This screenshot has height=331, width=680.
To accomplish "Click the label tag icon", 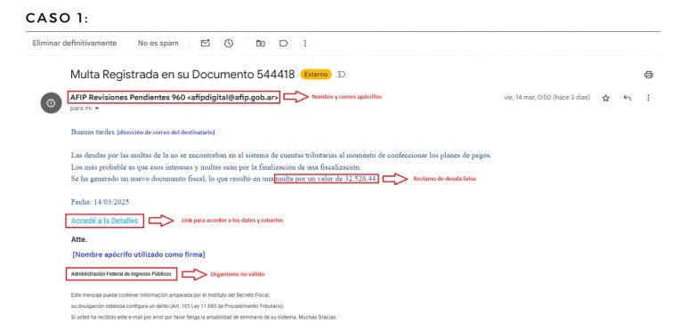I will (x=284, y=43).
